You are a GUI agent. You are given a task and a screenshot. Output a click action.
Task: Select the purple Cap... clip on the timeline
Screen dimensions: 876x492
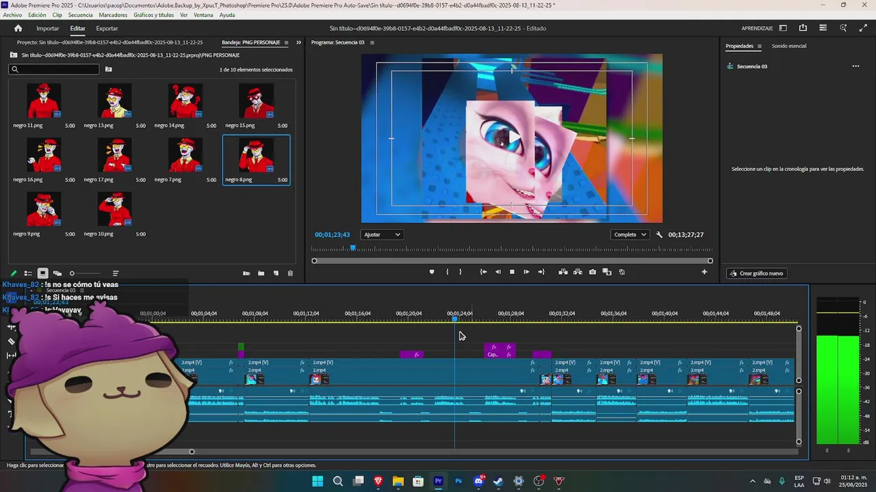[x=500, y=355]
